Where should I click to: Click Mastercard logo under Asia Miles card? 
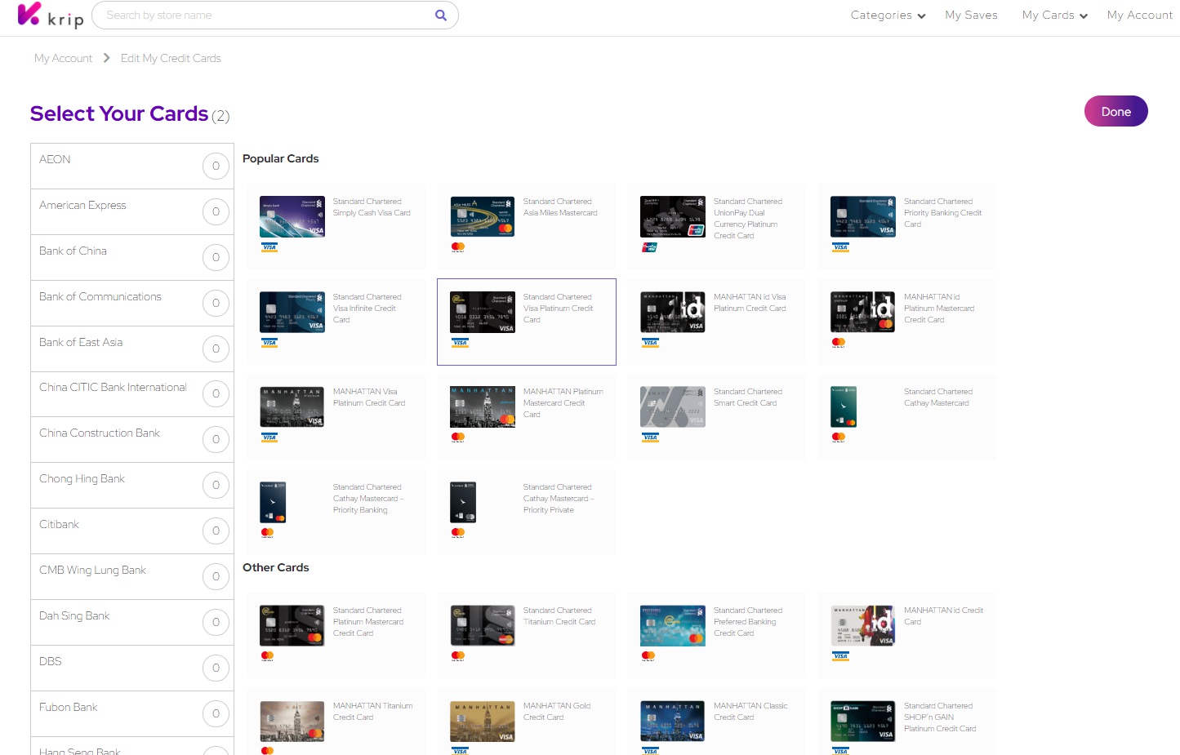458,247
